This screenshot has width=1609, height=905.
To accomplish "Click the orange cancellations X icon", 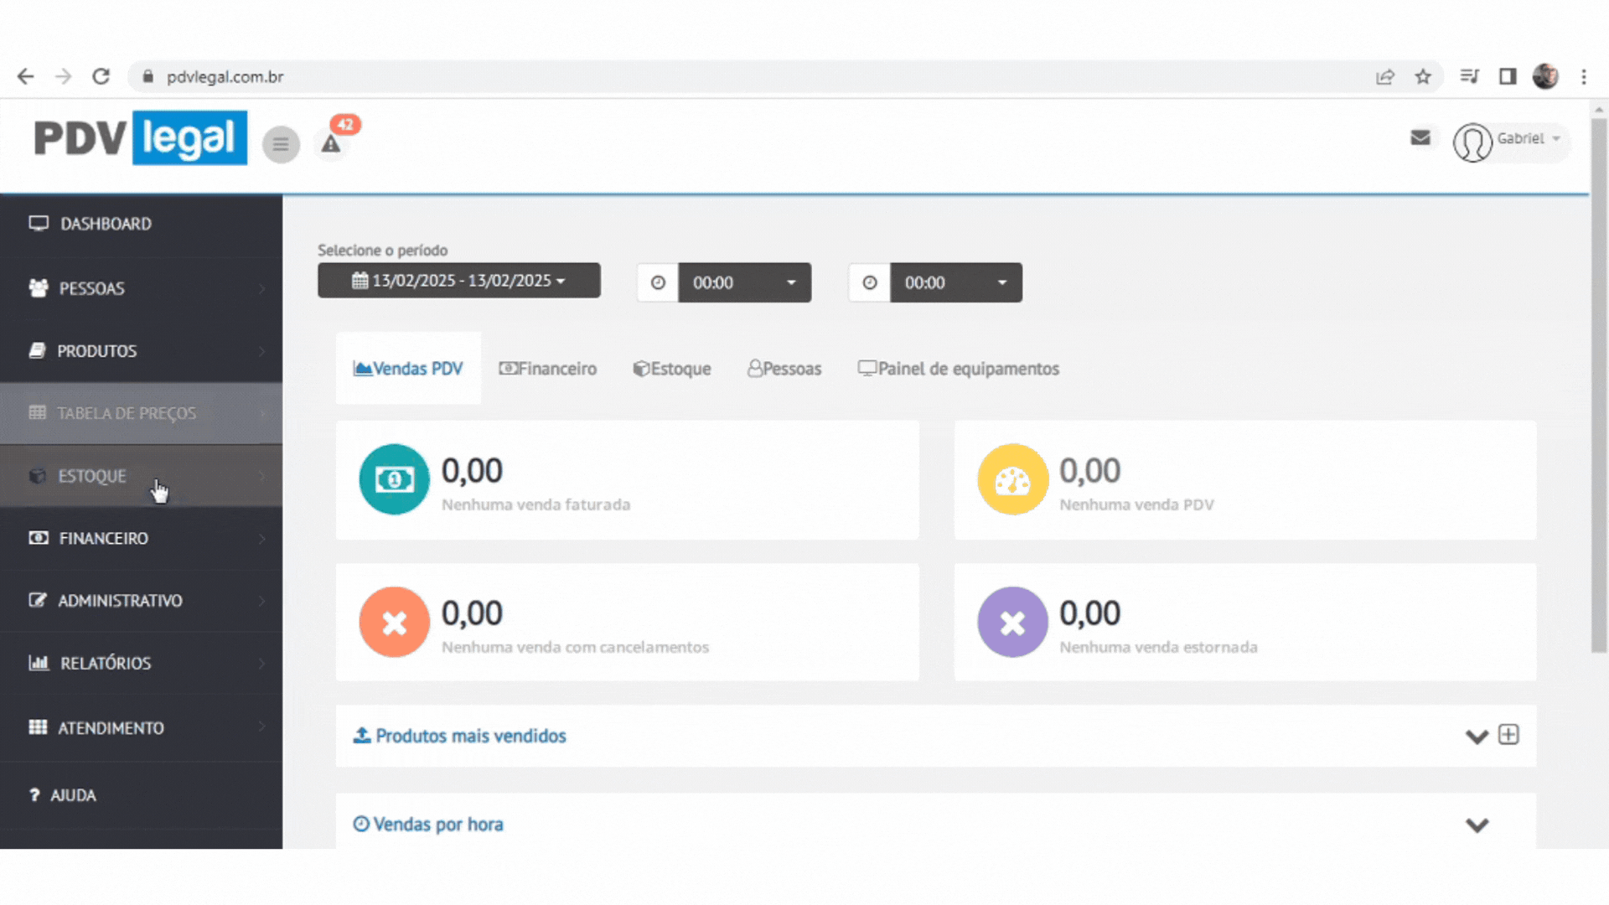I will tap(394, 622).
